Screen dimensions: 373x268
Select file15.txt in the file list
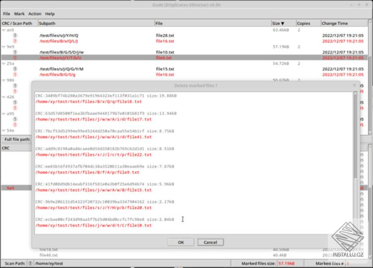tap(165, 69)
